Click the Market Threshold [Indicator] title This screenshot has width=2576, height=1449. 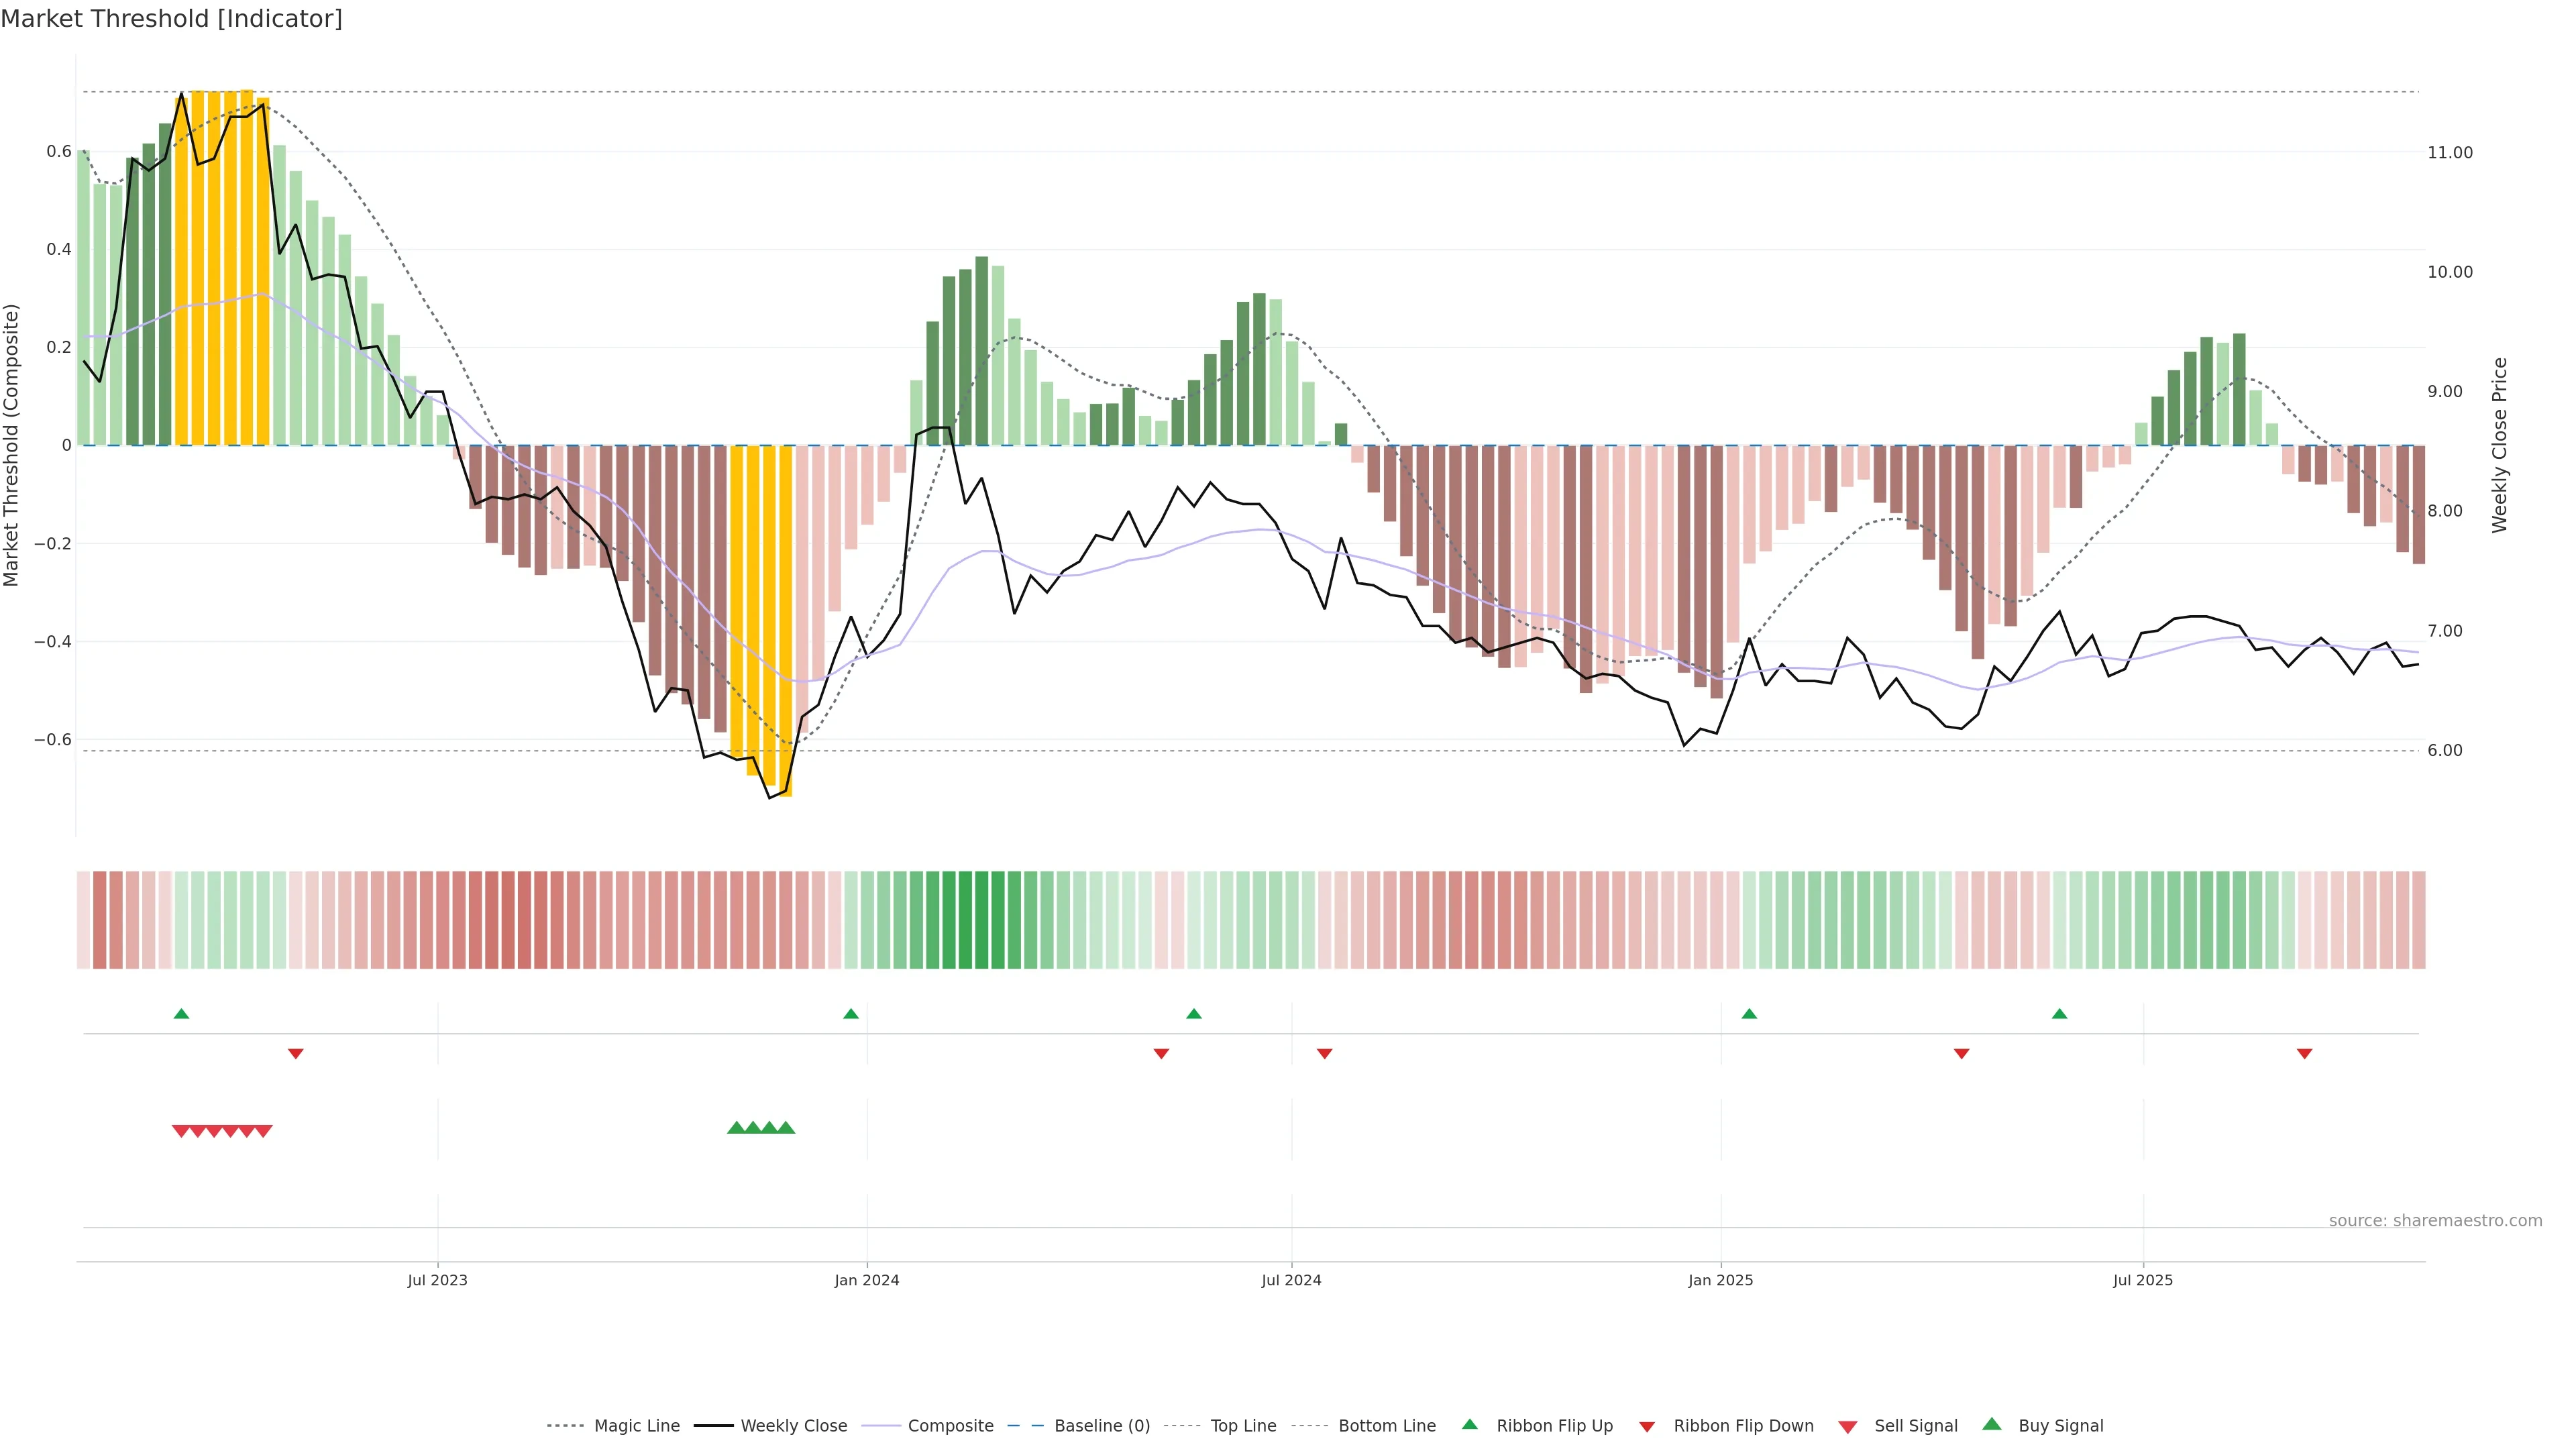tap(171, 19)
